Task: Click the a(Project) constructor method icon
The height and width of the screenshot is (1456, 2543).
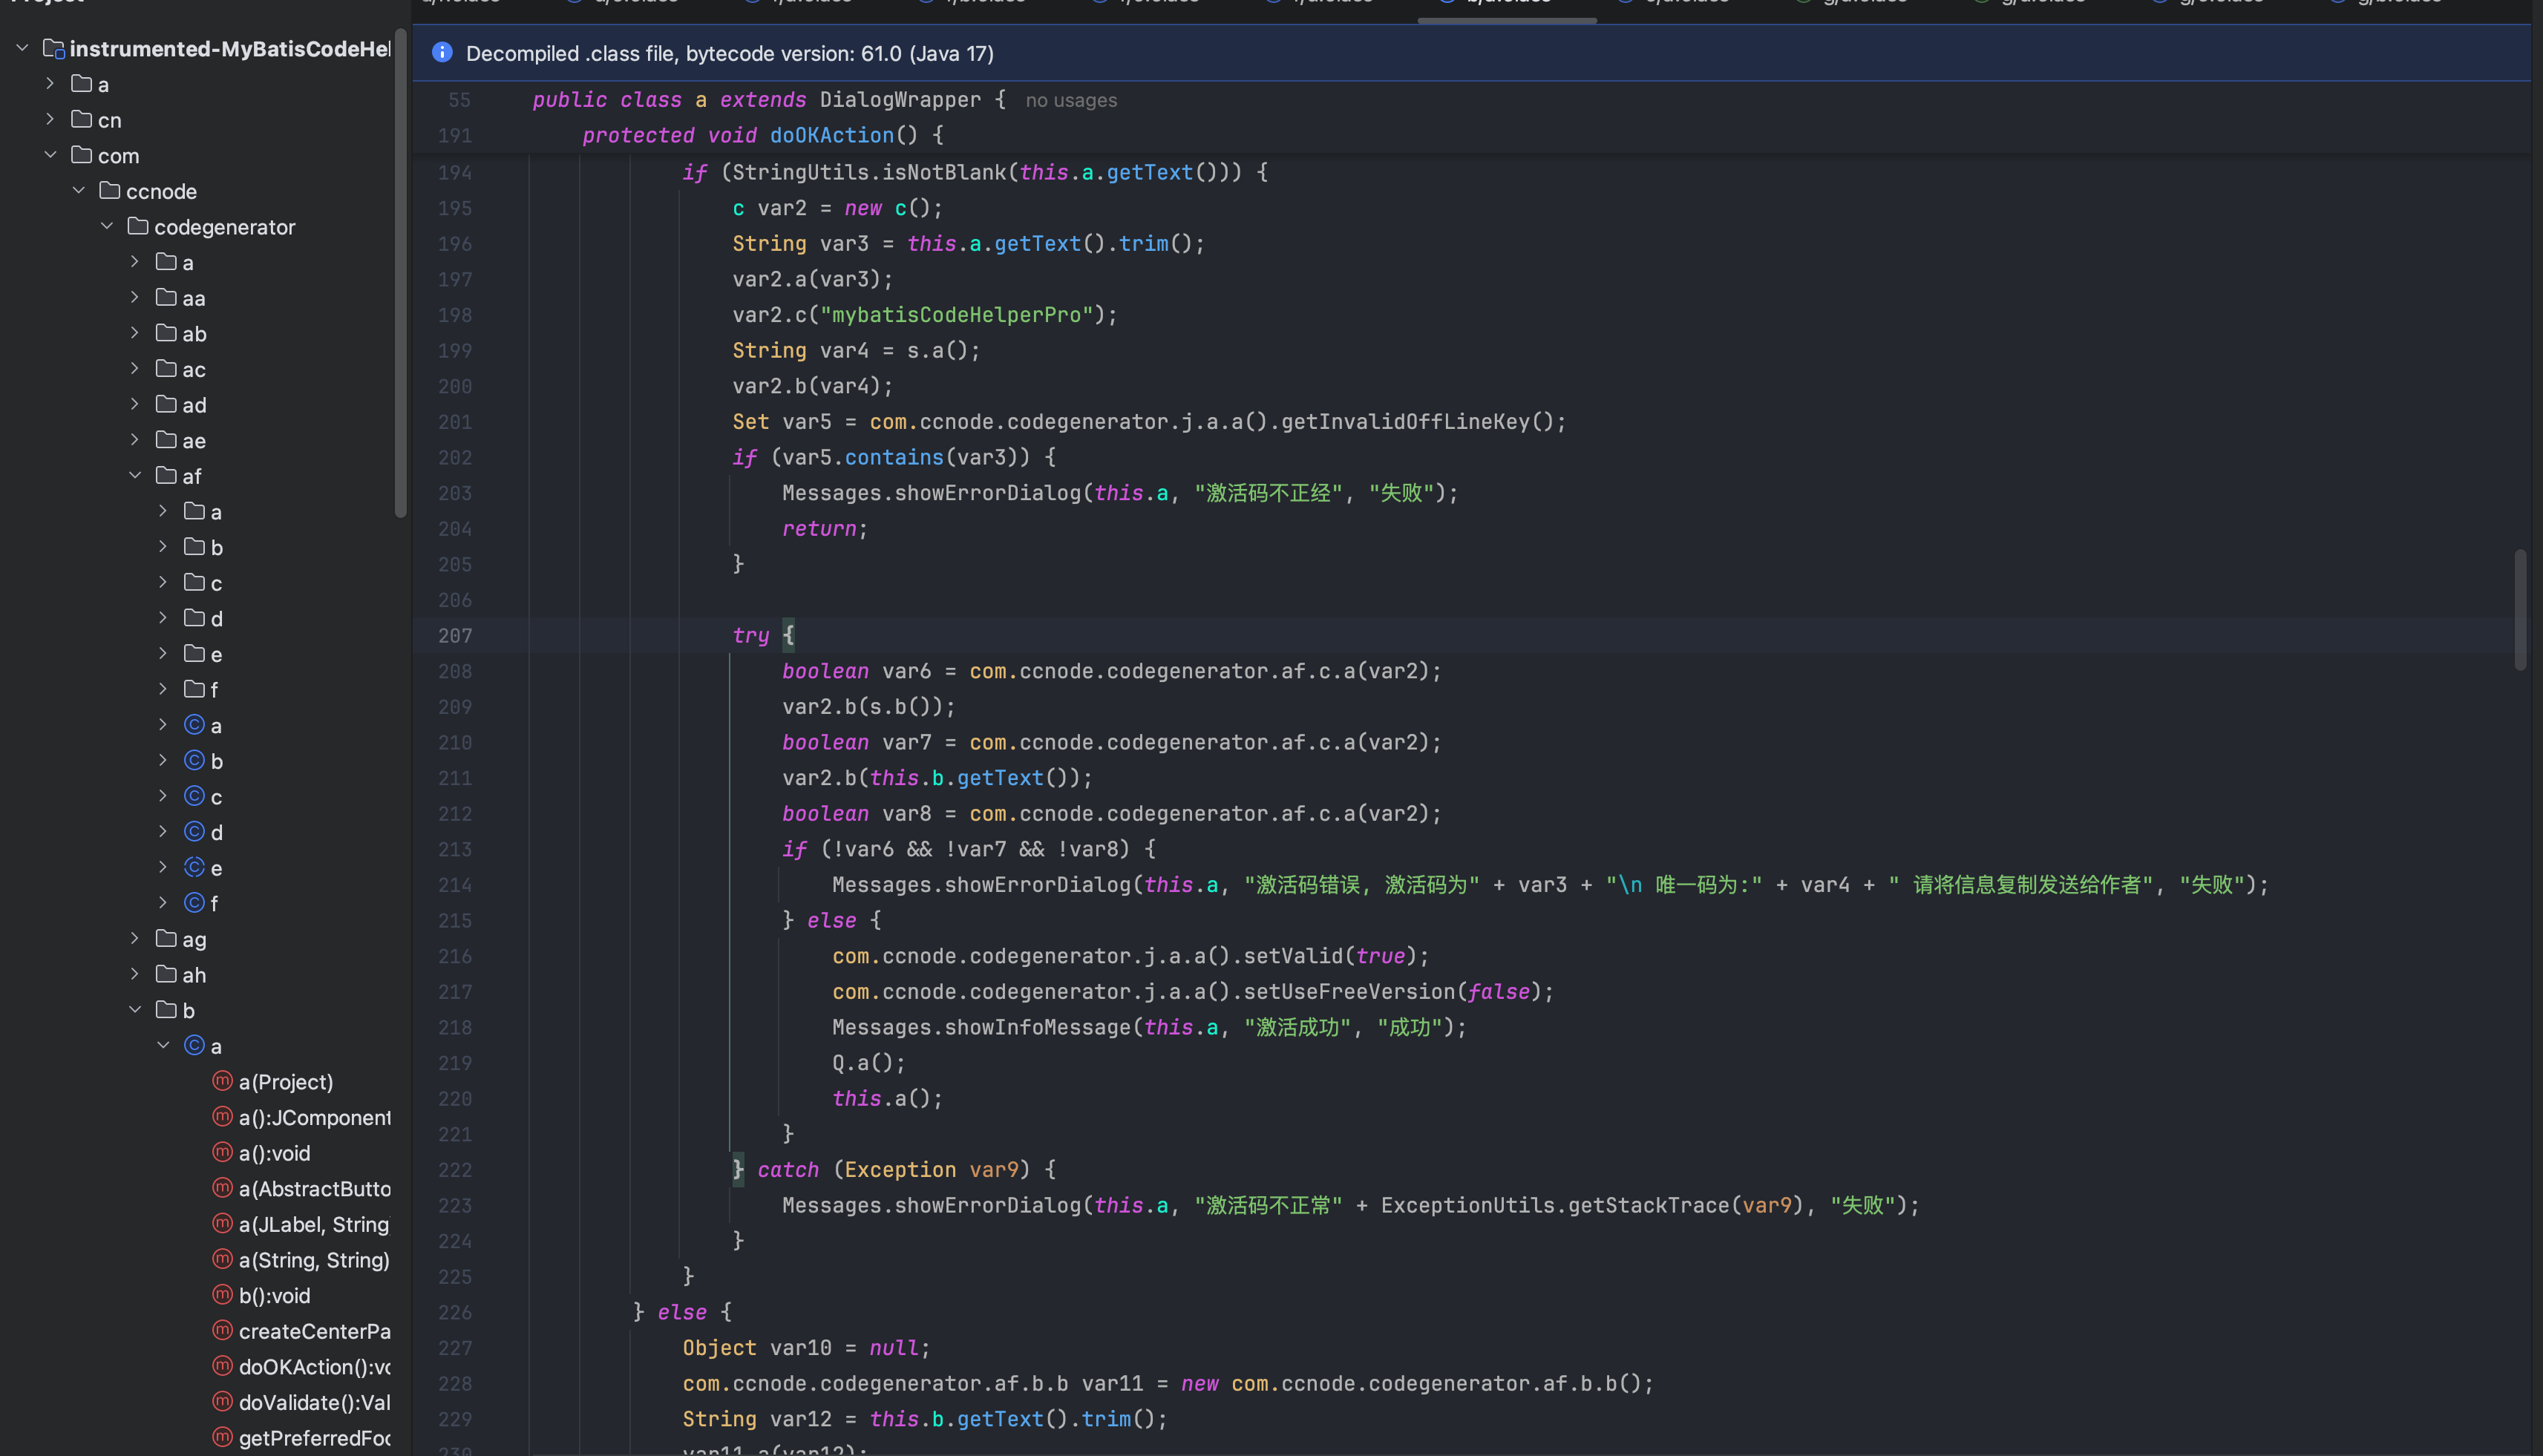Action: pyautogui.click(x=222, y=1081)
